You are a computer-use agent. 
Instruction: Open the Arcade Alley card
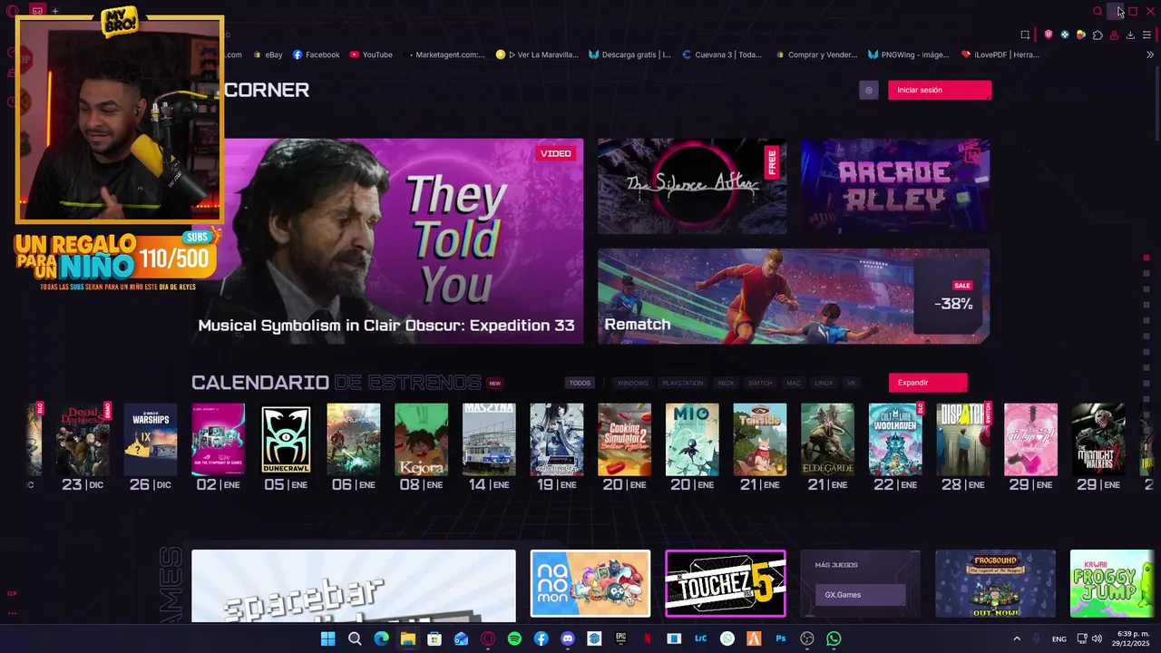pyautogui.click(x=895, y=186)
